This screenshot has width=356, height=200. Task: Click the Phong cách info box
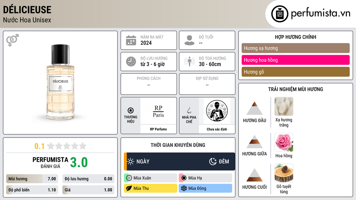click(x=149, y=84)
